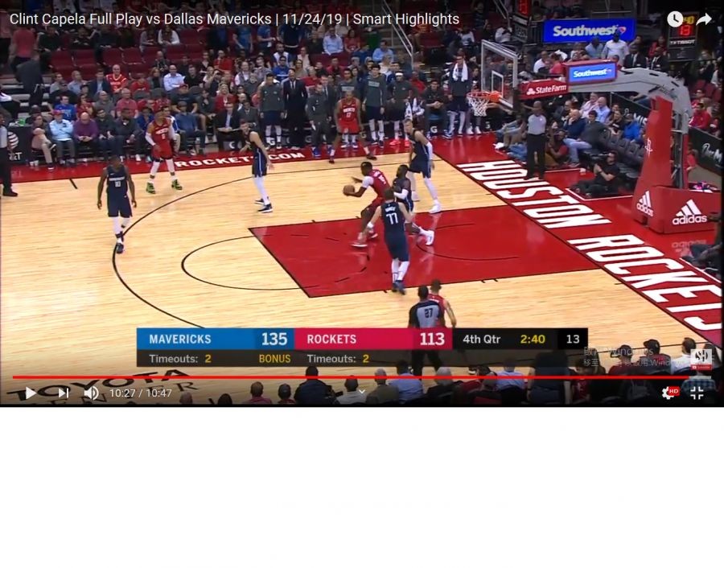724x568 pixels.
Task: Click the channel watermark logo
Action: (x=701, y=360)
